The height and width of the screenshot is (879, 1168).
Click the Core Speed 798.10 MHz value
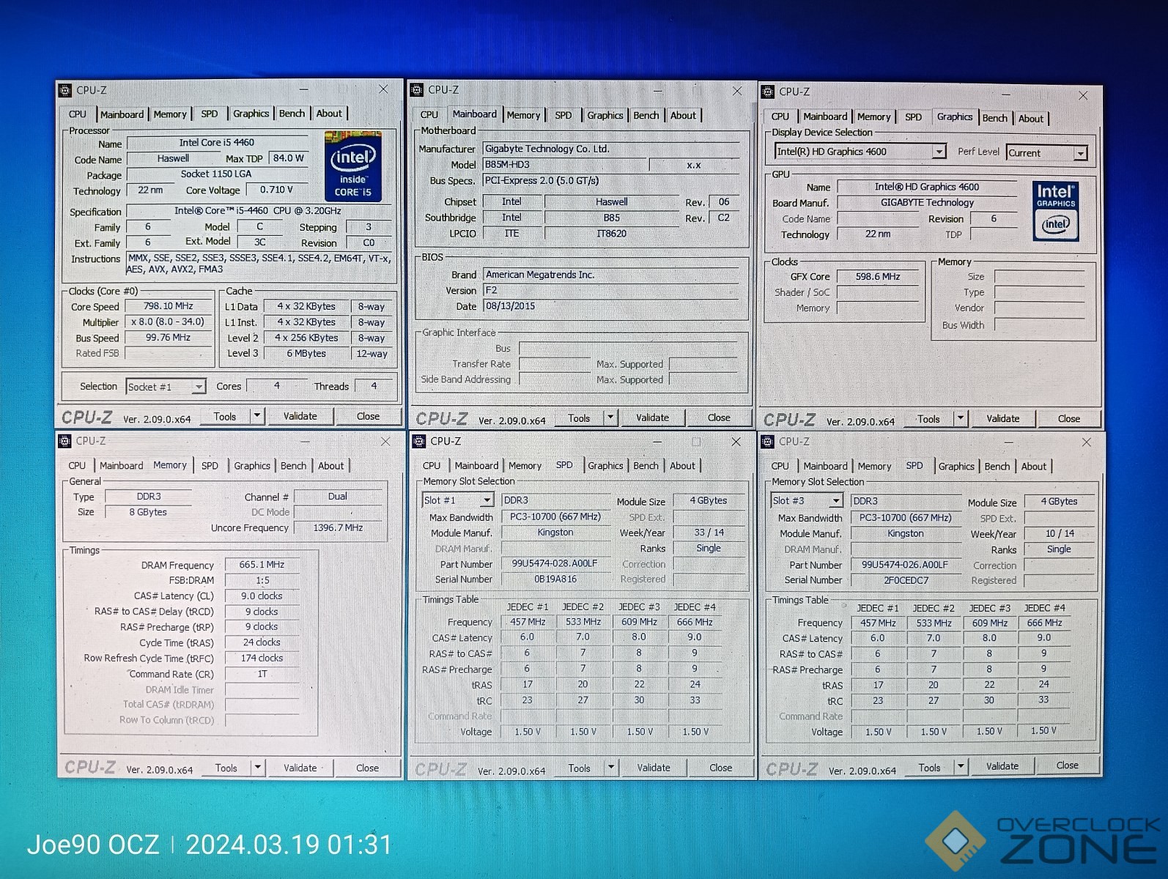(168, 306)
